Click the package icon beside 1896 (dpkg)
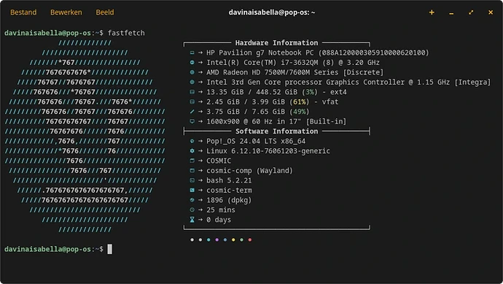The width and height of the screenshot is (503, 284). tap(192, 200)
